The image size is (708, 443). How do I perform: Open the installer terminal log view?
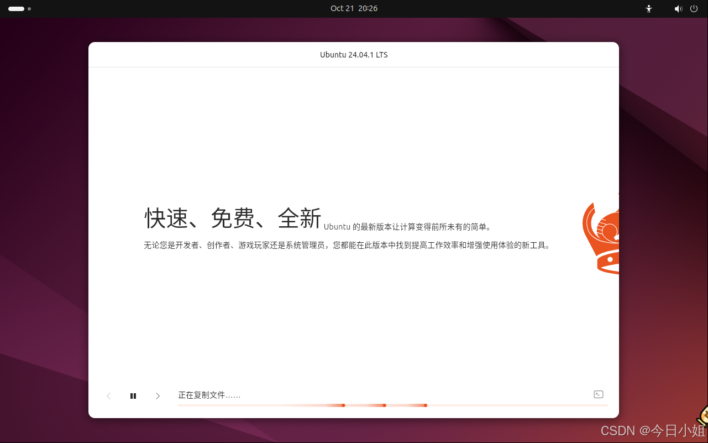pos(598,394)
